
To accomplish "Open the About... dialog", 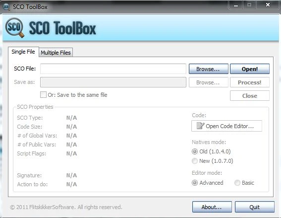I will (212, 207).
